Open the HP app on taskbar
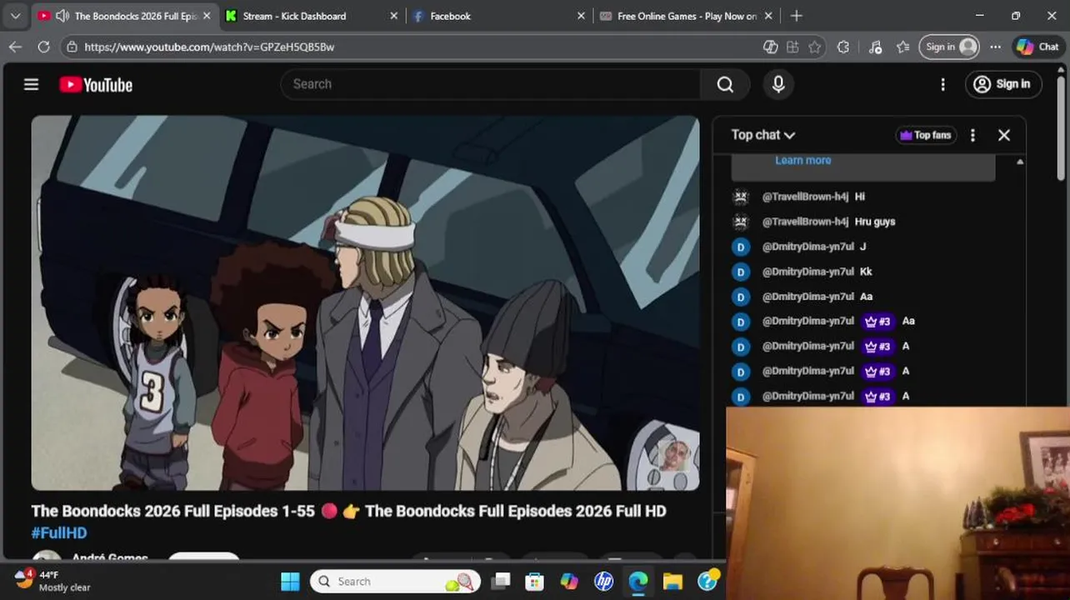The height and width of the screenshot is (600, 1070). point(604,582)
